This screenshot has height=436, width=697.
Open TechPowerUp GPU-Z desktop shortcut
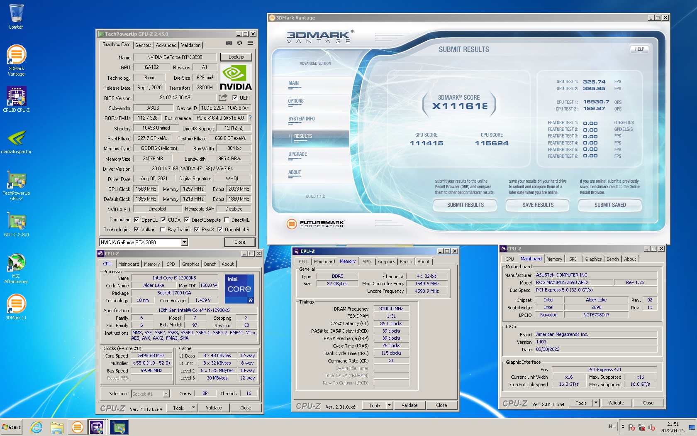pos(16,185)
